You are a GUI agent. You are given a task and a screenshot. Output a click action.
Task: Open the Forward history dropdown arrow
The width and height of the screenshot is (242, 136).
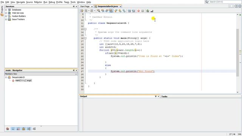[95, 11]
